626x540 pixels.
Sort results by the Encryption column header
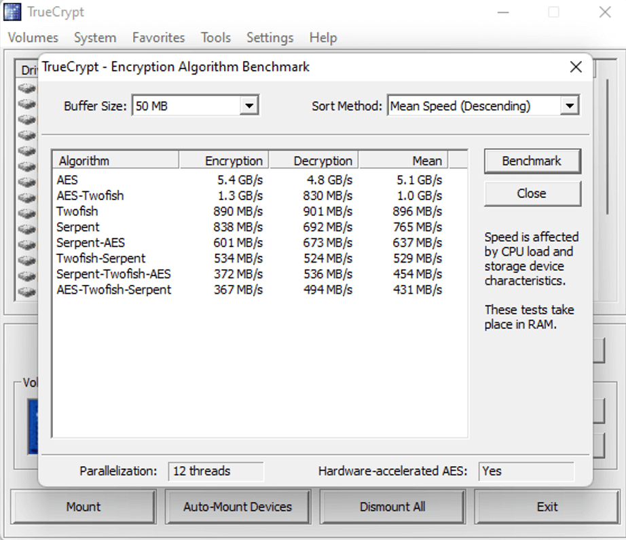(x=224, y=160)
